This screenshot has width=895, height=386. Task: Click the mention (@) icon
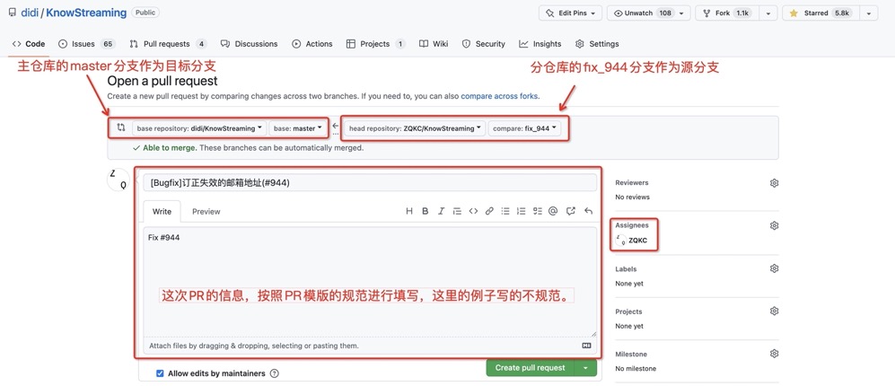(553, 212)
